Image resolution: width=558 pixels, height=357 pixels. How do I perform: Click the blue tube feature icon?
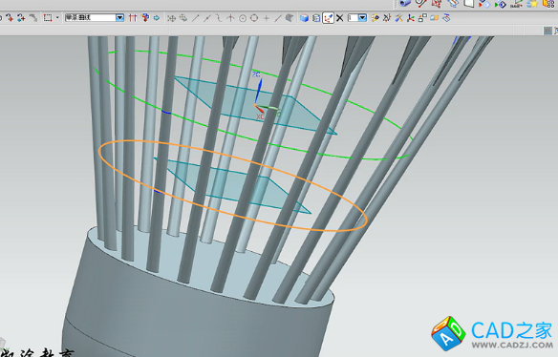pos(404,3)
